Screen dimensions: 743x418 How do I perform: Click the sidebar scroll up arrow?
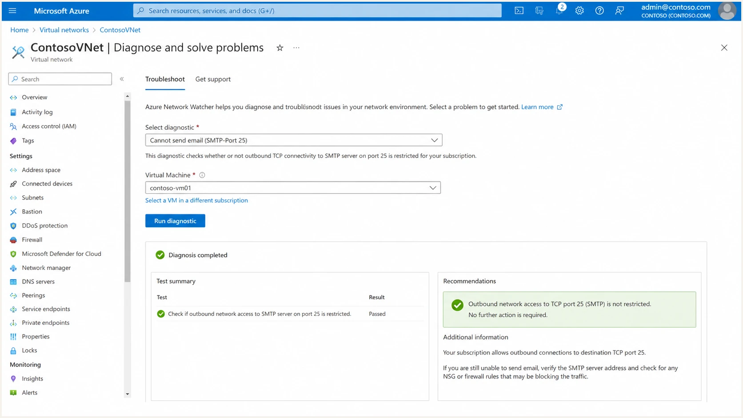tap(128, 96)
